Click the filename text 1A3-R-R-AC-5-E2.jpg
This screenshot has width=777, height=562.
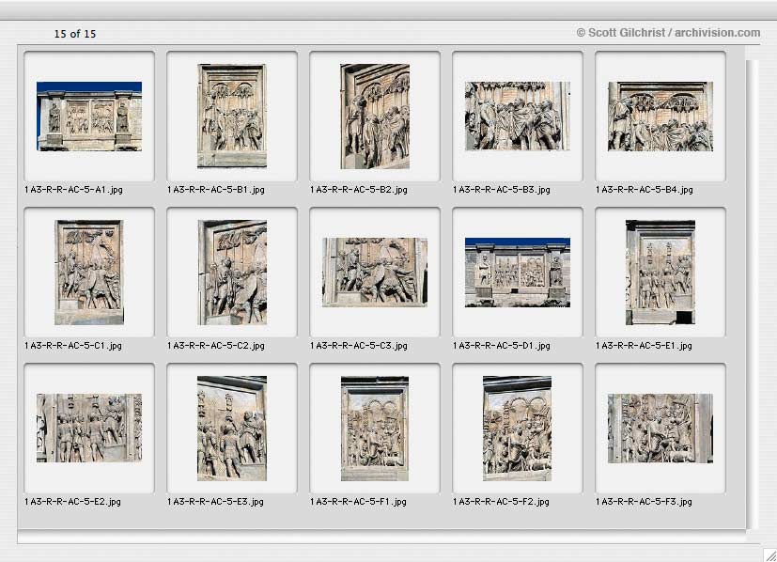click(73, 502)
